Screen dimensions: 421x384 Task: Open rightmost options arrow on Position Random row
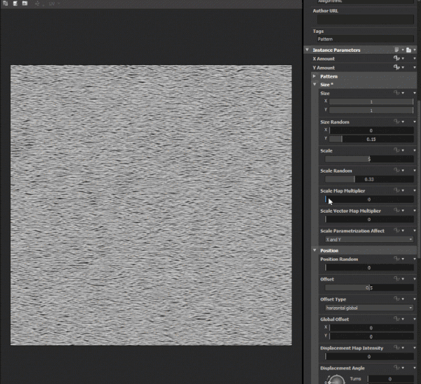tap(415, 259)
